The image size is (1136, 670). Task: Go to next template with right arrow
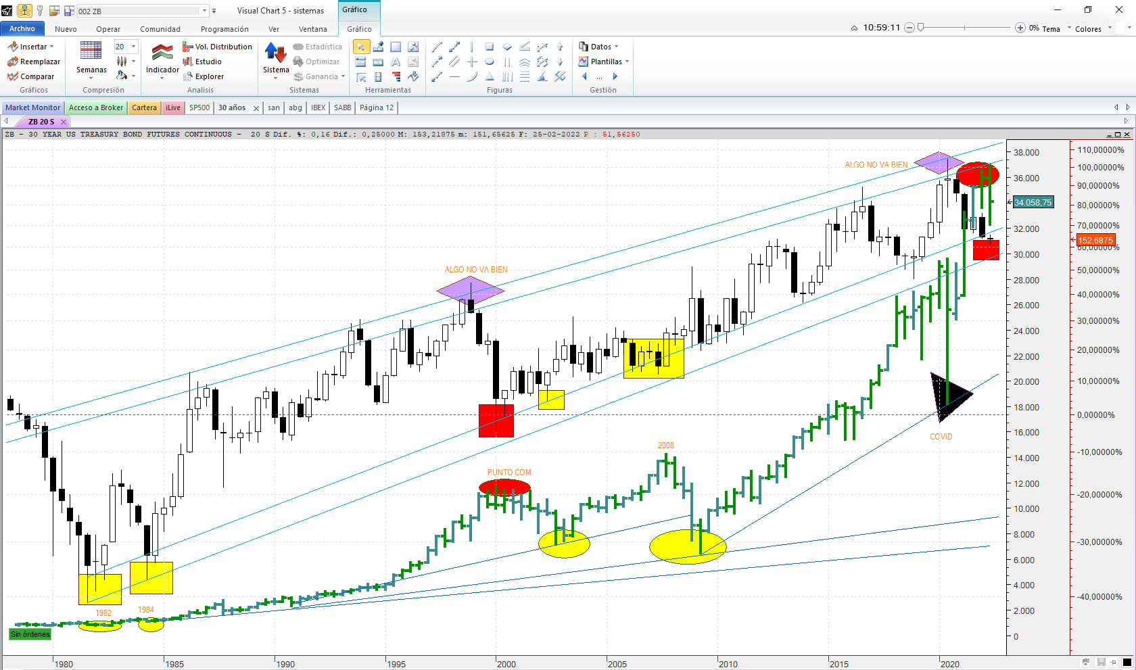(615, 76)
